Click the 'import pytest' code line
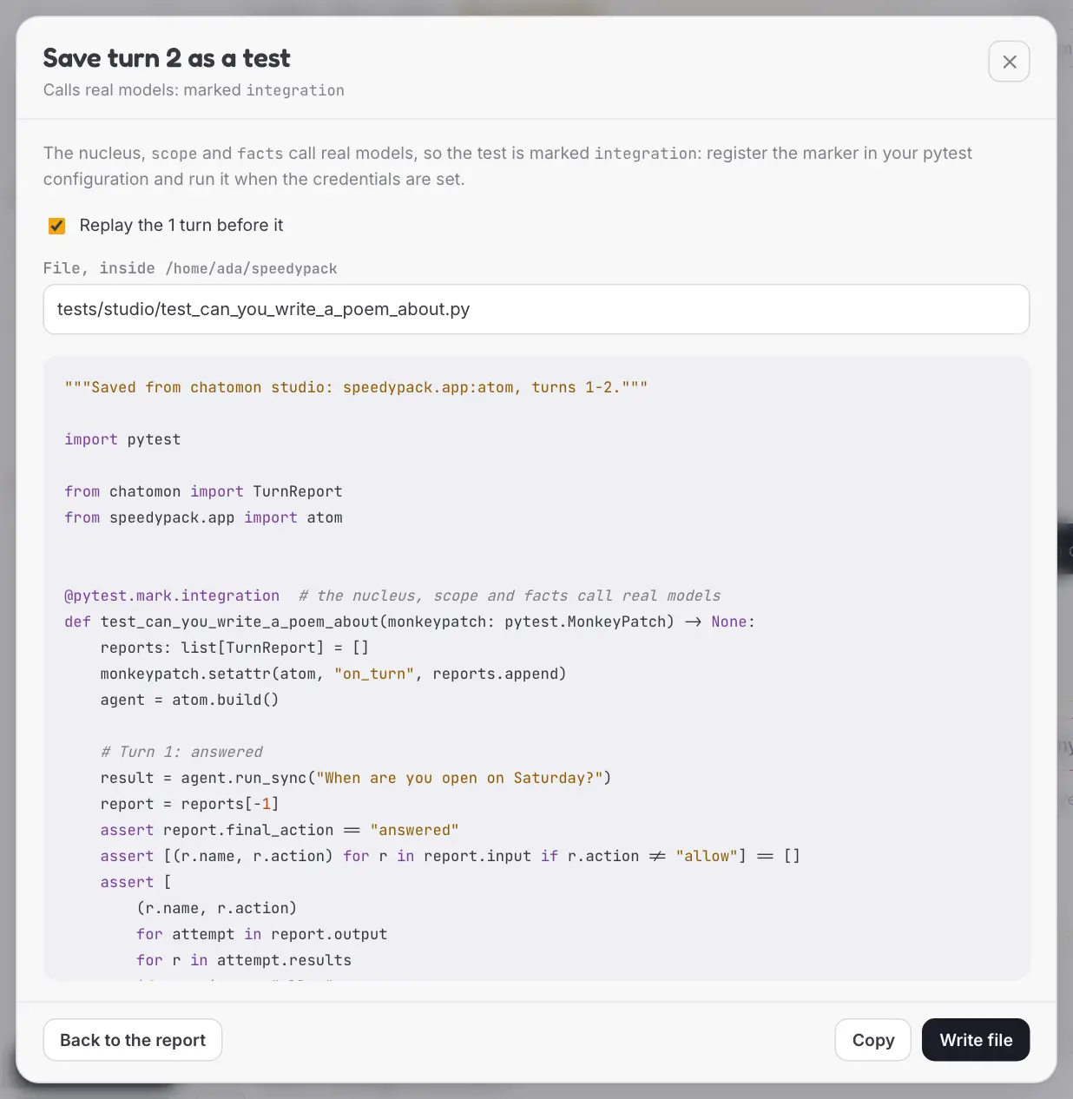 (122, 439)
